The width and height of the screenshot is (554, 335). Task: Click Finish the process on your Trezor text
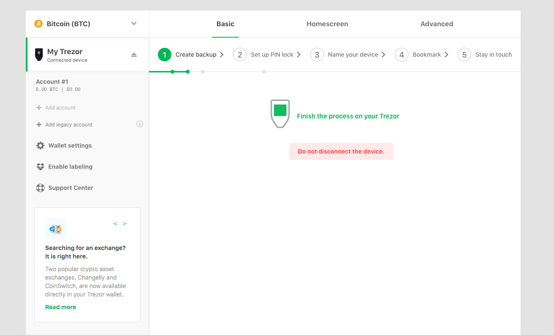click(x=348, y=116)
